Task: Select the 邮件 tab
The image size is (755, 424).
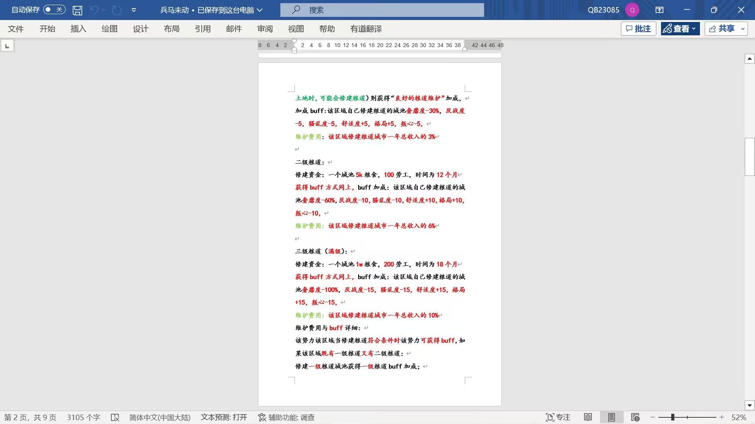Action: tap(234, 29)
